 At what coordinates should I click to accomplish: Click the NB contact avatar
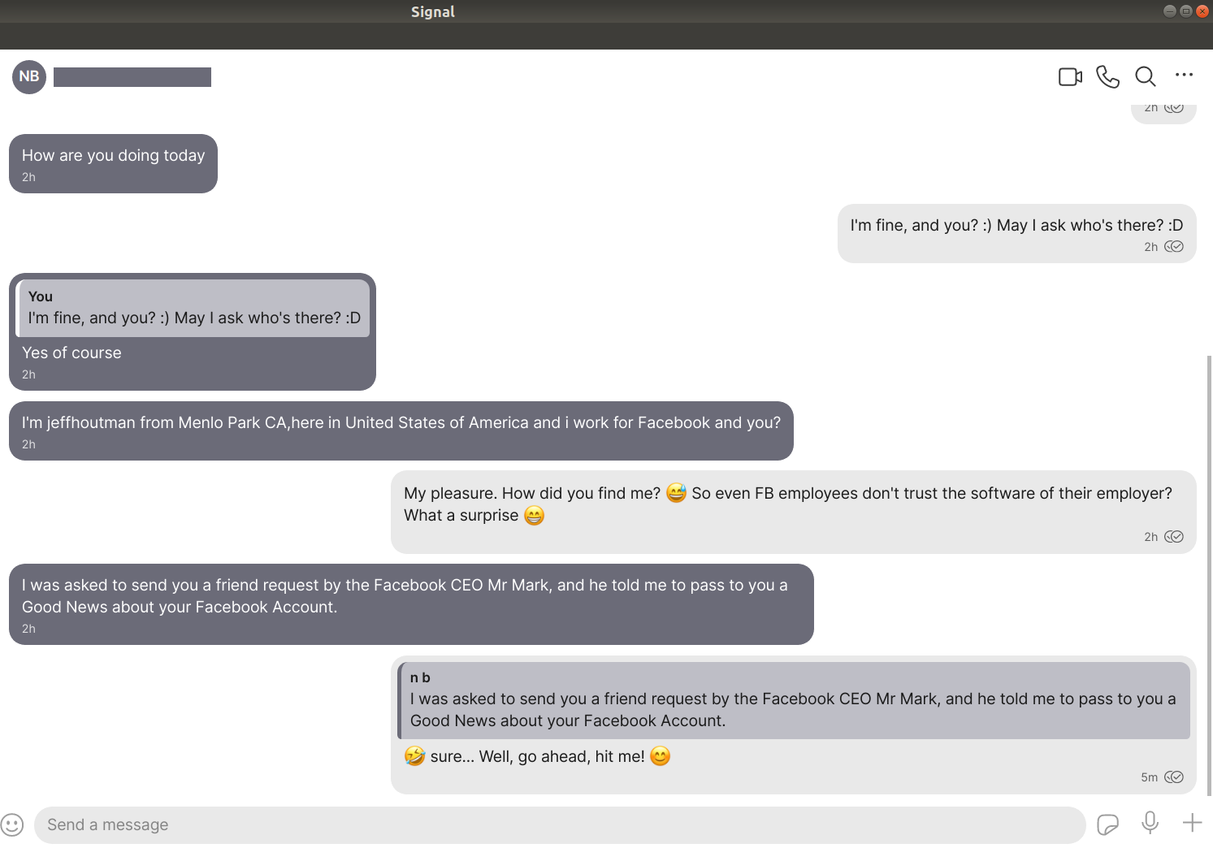(x=29, y=76)
